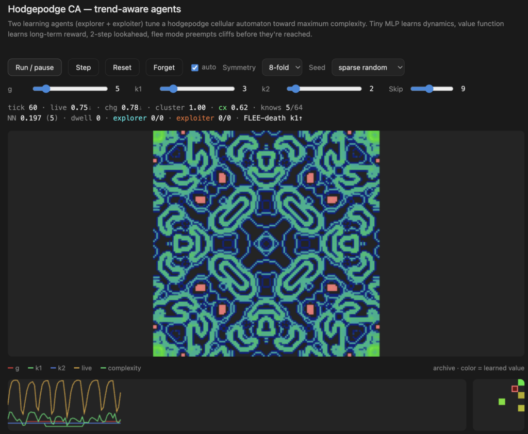Click the Run / pause button
The image size is (528, 434).
point(35,68)
